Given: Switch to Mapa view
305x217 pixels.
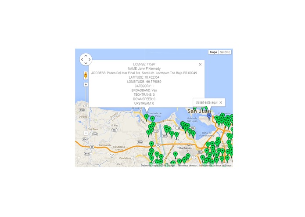Looking at the screenshot, I should 213,52.
